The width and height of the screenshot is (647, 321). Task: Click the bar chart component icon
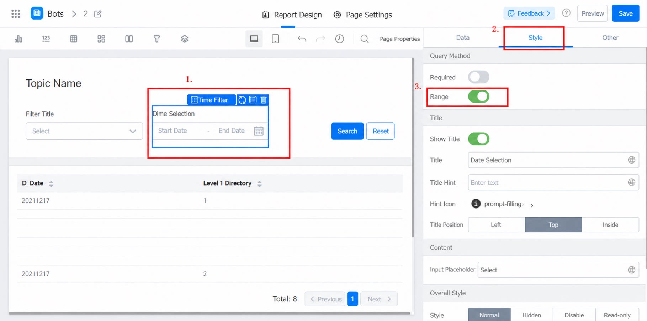tap(18, 39)
